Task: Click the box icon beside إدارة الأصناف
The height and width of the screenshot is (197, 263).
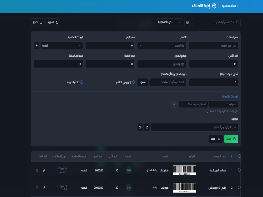Action: click(x=214, y=6)
